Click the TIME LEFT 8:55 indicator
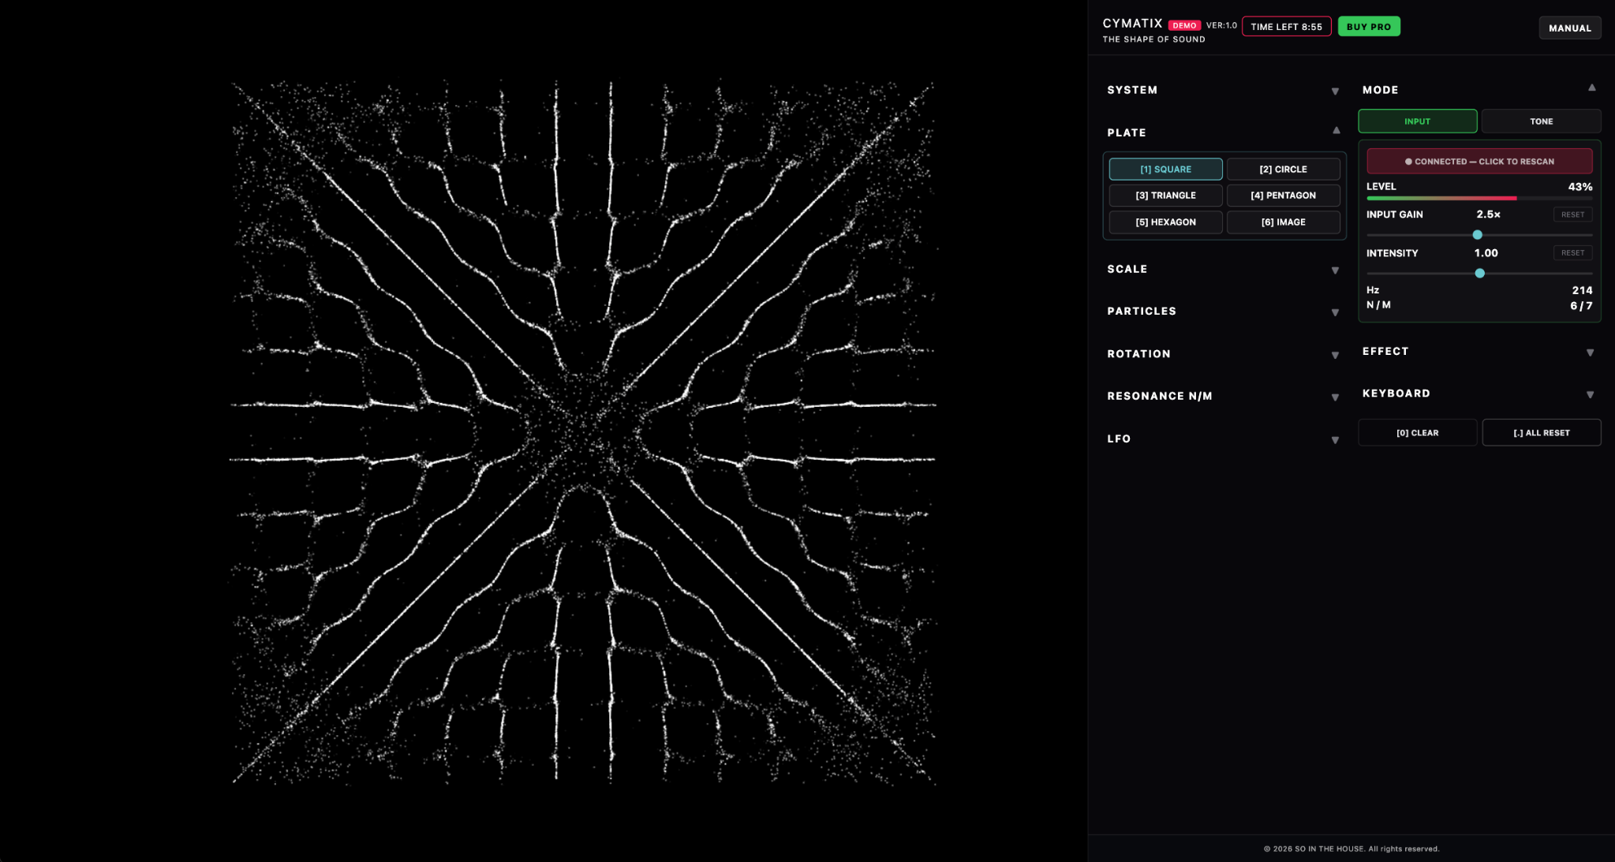The image size is (1615, 862). [x=1286, y=27]
